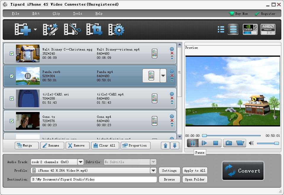284x195 pixels.
Task: Expand the Subtitle dropdown
Action: tap(153, 162)
